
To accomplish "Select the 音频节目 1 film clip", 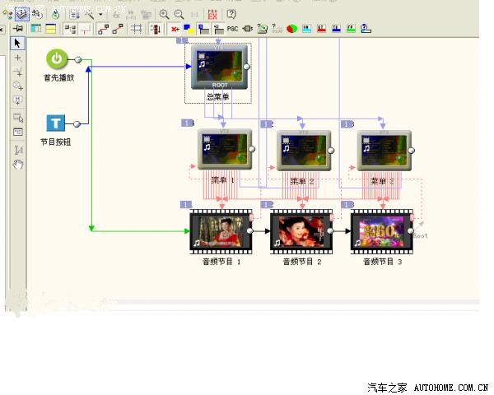I will pyautogui.click(x=220, y=231).
